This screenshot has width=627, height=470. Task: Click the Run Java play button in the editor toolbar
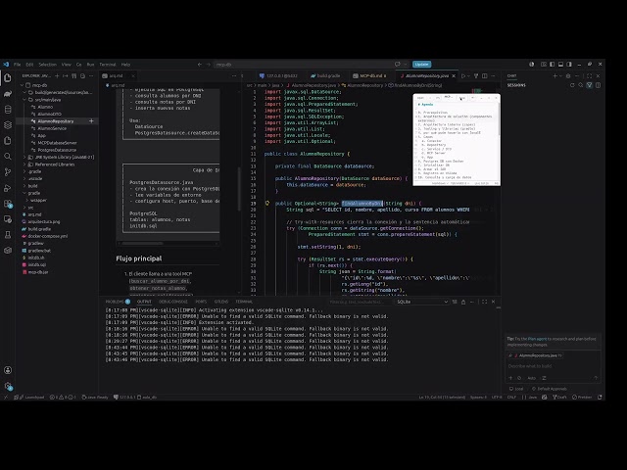click(463, 75)
